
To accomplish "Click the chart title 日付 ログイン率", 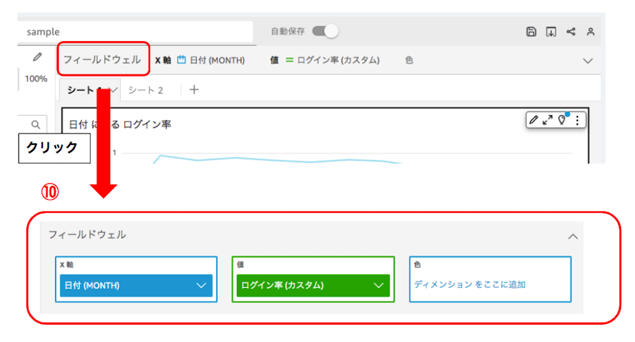I will 120,125.
